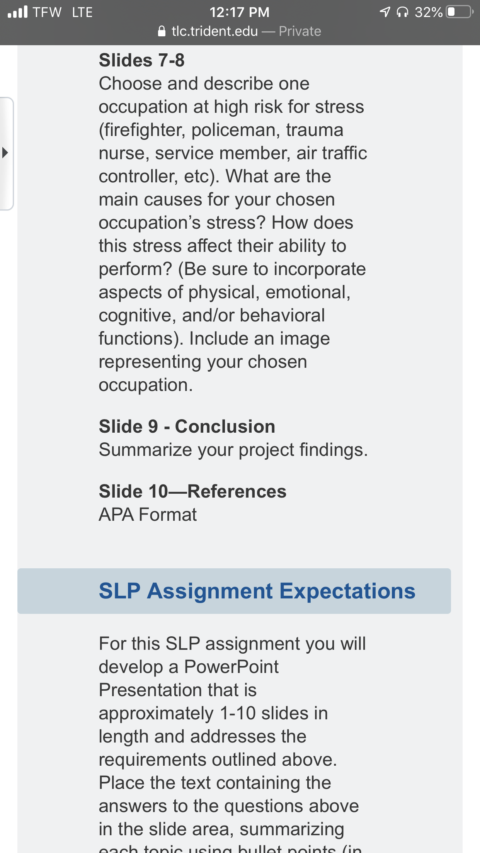Tap the 32% battery percentage
480x853 pixels.
[x=429, y=12]
